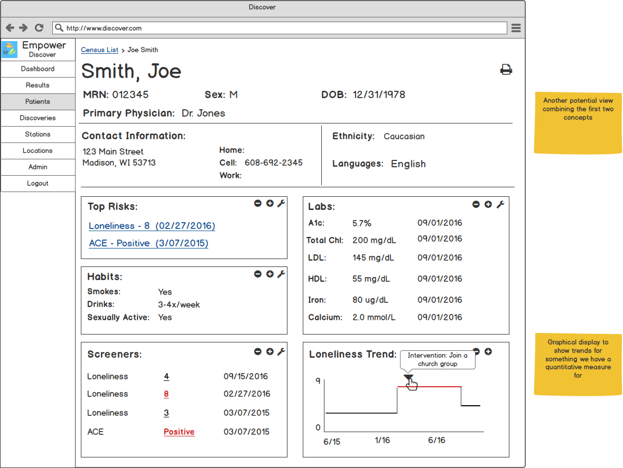Click the DOB value 12/31/1978

click(x=379, y=94)
